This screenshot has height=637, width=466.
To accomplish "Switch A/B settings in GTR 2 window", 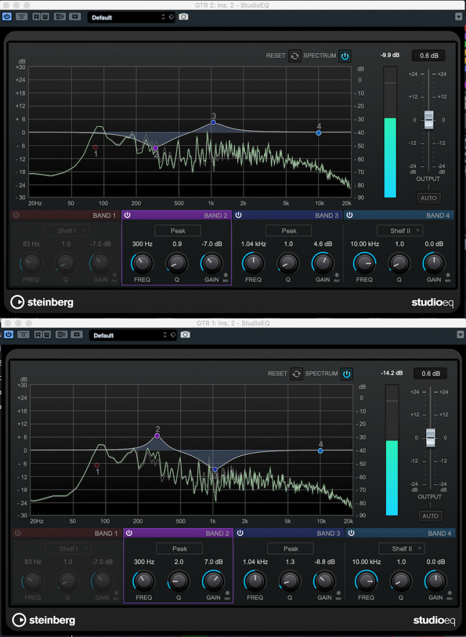I will coord(60,17).
